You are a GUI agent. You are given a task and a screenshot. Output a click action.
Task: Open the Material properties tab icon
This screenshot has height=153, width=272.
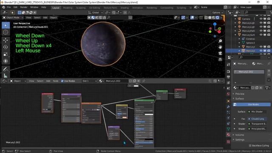tap(229, 135)
